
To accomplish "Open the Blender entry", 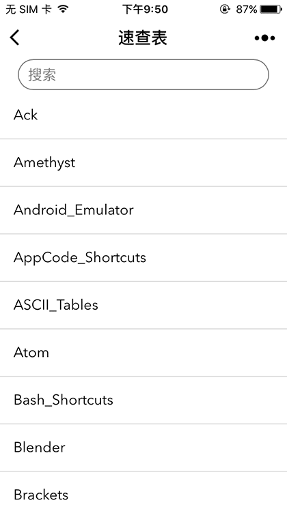I will [x=143, y=448].
